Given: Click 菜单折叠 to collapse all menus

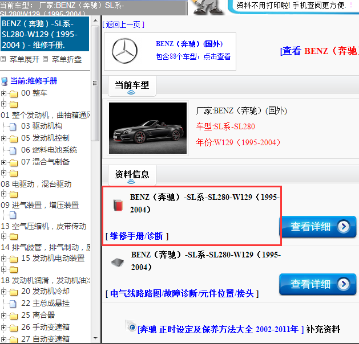Looking at the screenshot, I should [x=67, y=59].
